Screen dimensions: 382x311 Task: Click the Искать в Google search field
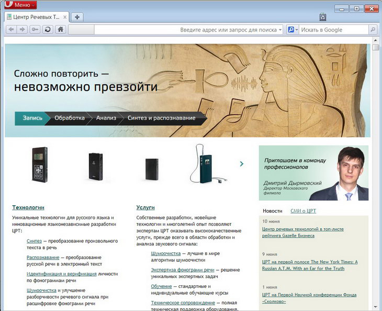coord(334,30)
